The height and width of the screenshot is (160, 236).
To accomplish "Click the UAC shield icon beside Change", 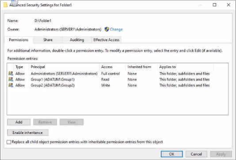I will click(x=107, y=29).
